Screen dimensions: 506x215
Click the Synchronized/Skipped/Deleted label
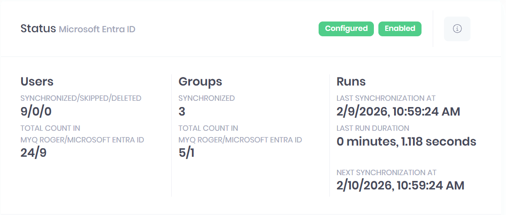pos(81,98)
